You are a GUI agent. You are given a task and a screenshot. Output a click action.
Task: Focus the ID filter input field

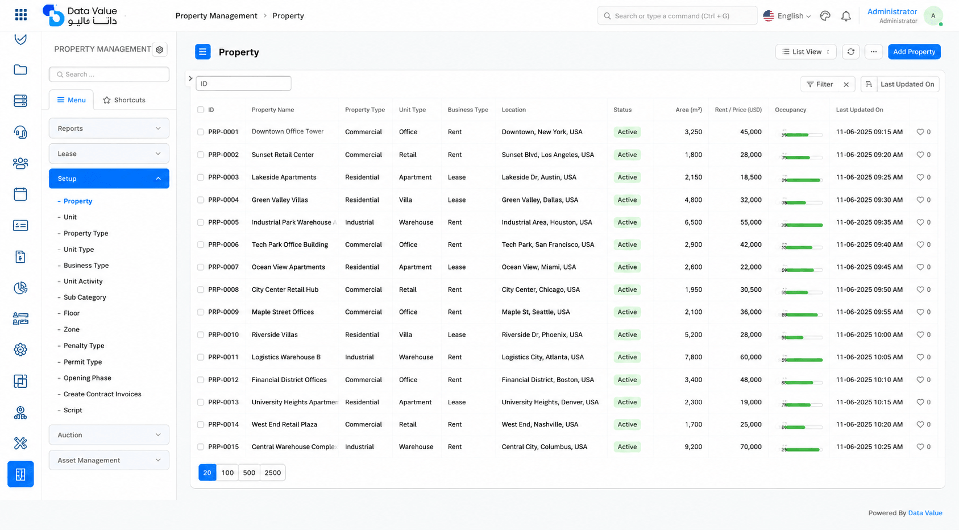pos(243,84)
